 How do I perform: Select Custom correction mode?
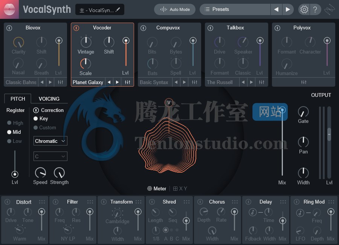click(45, 127)
